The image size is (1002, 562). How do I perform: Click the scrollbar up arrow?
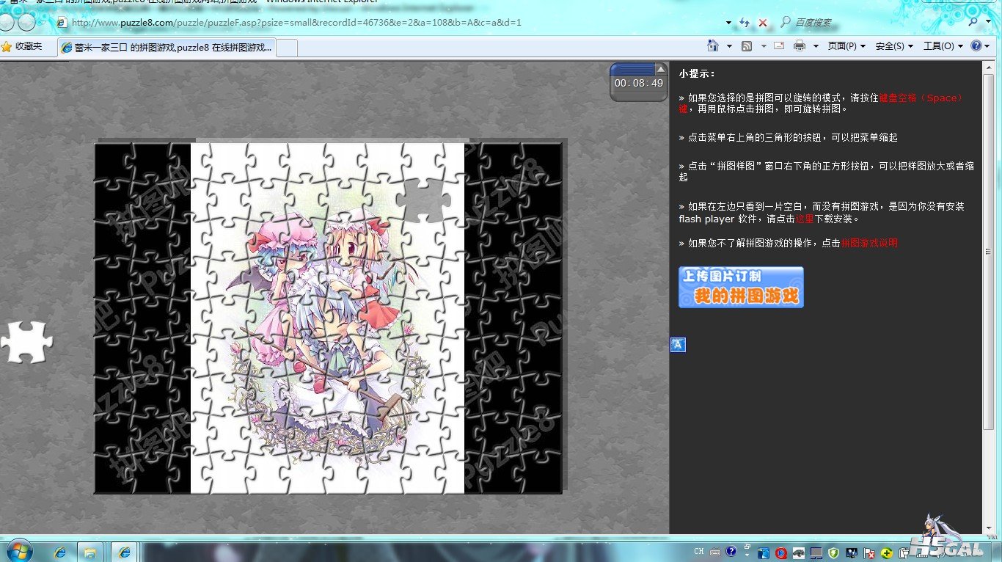coord(988,67)
